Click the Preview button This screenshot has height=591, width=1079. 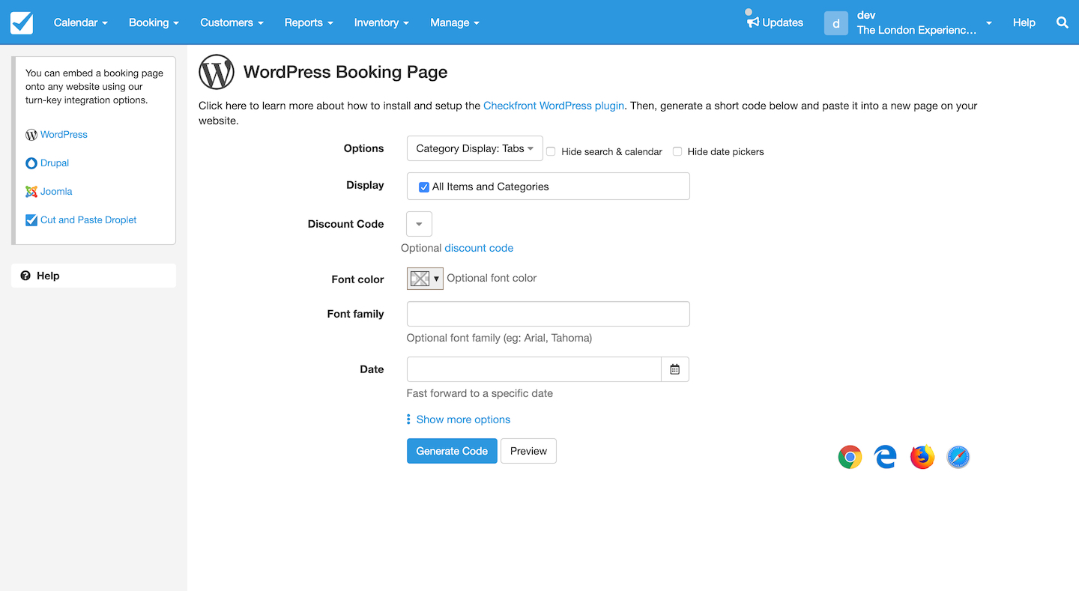coord(528,451)
